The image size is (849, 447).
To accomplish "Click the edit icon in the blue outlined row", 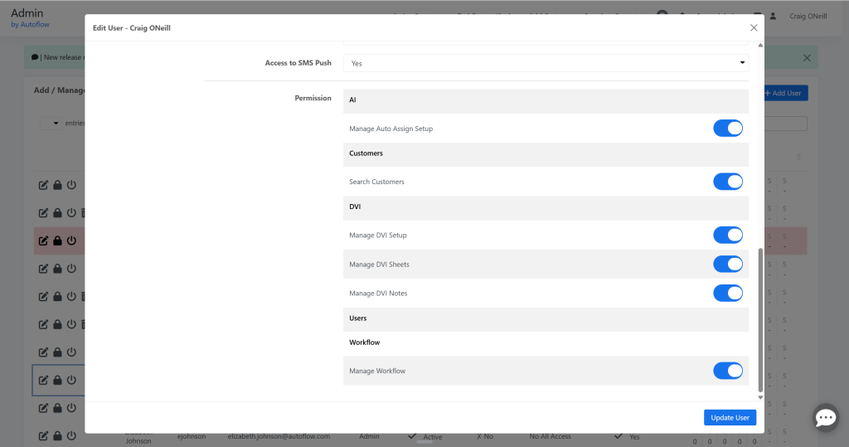I will tap(43, 381).
